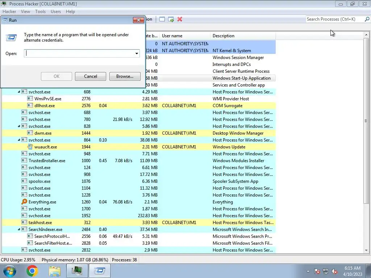Click the SearchProtocolH... process icon
This screenshot has height=278, width=371.
[30, 236]
